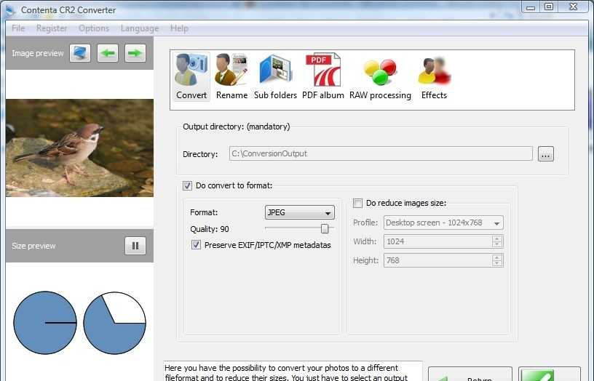Image resolution: width=594 pixels, height=381 pixels.
Task: Click the sparrow preview image
Action: click(x=79, y=148)
